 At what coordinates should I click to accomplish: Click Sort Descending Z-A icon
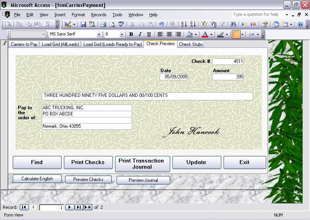(193, 24)
